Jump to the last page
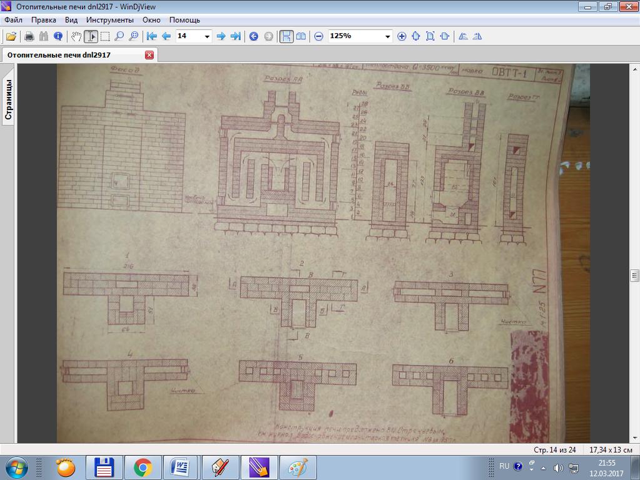 coord(235,36)
